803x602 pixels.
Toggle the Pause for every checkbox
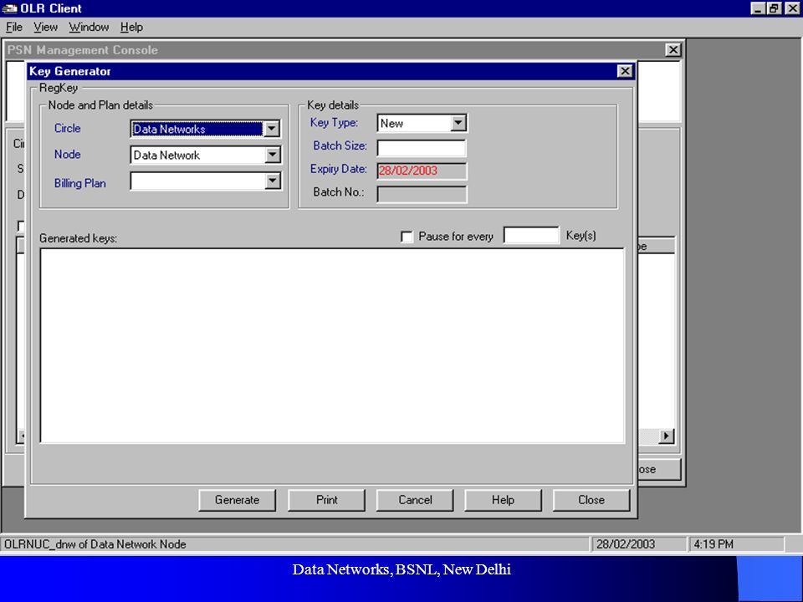pos(407,237)
